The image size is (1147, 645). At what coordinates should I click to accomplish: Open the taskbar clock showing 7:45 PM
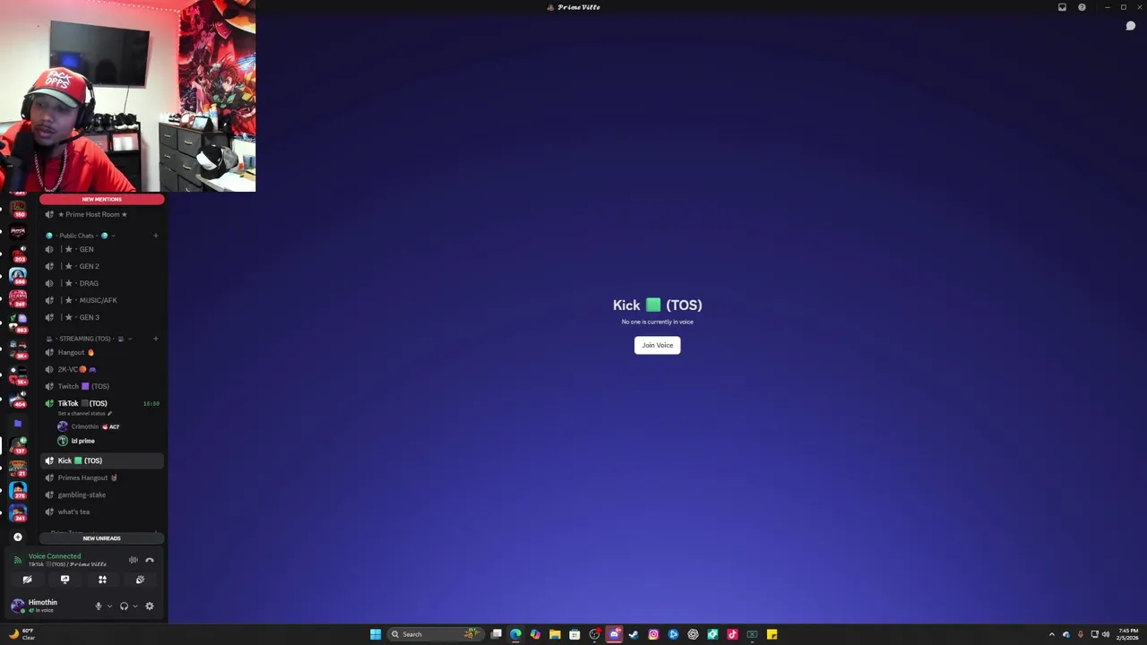(1127, 634)
